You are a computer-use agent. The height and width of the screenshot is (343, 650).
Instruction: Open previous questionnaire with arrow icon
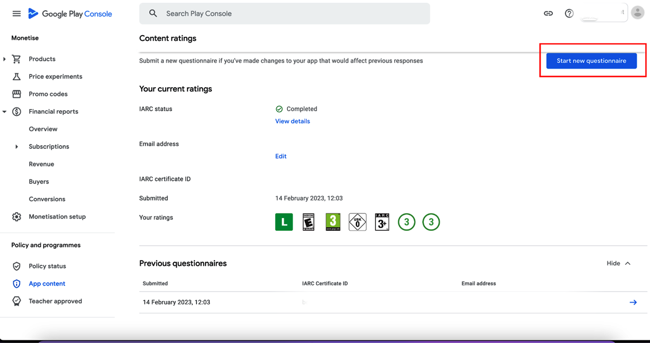pos(633,302)
